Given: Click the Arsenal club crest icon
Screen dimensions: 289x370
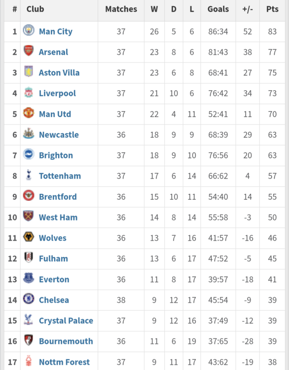Looking at the screenshot, I should (x=29, y=51).
